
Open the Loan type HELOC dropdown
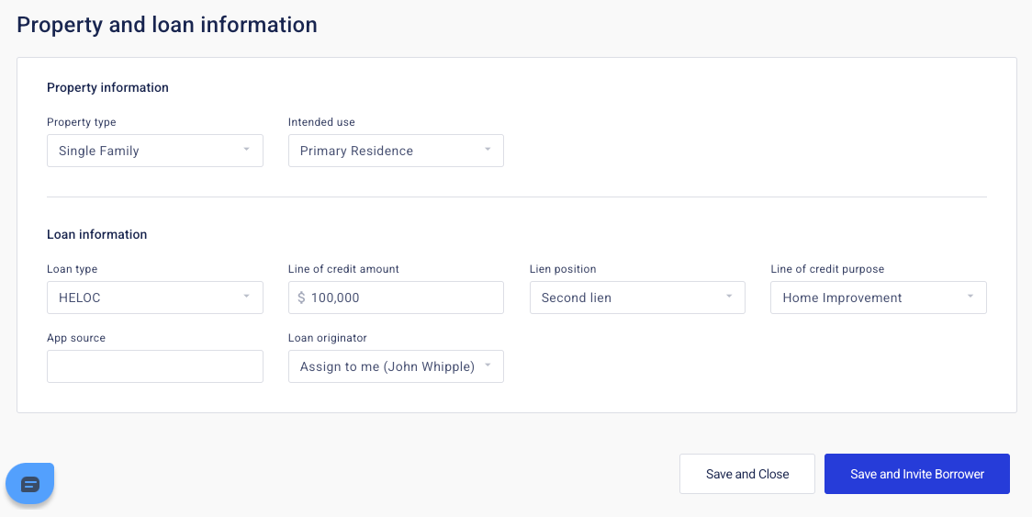tap(154, 298)
